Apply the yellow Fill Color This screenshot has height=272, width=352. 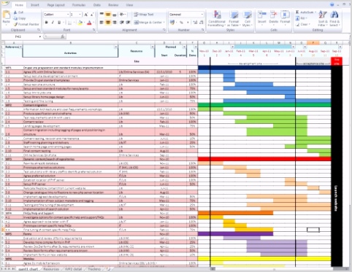(80, 23)
